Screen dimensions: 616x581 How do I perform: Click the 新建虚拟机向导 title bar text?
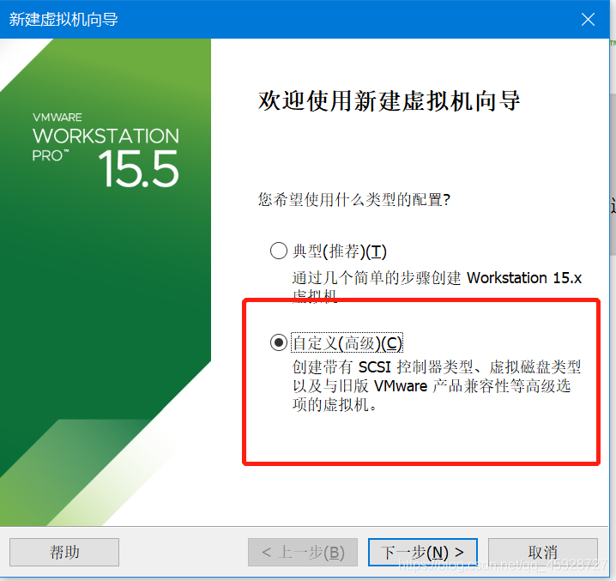point(63,19)
